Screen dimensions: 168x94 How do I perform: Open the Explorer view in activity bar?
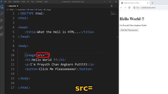pyautogui.click(x=2, y=7)
